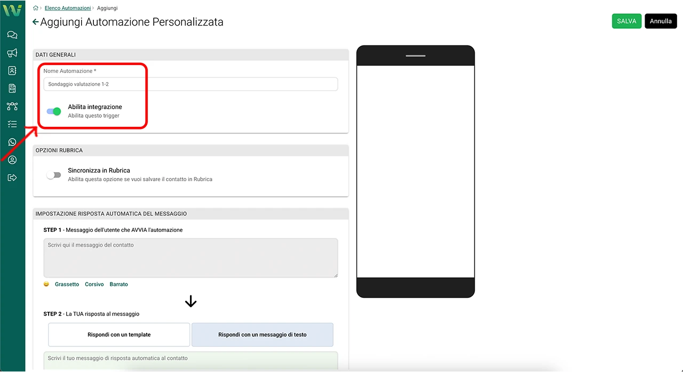This screenshot has width=683, height=372.
Task: Open the WhatsApp icon in sidebar
Action: click(x=12, y=142)
